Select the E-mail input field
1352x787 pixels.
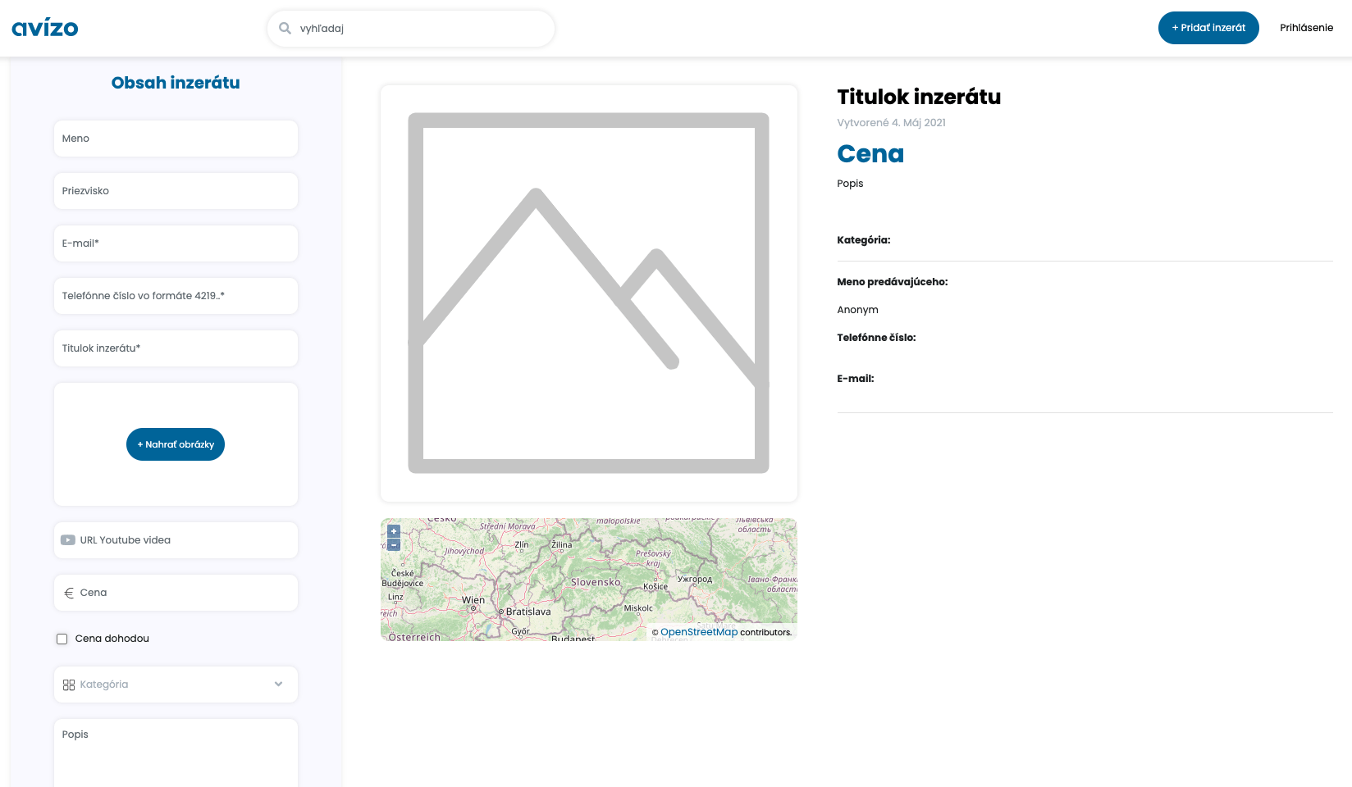tap(176, 243)
